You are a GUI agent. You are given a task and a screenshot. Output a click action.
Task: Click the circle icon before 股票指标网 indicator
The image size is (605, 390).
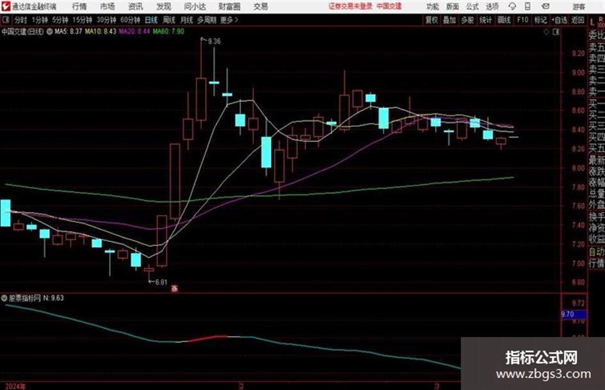click(4, 298)
